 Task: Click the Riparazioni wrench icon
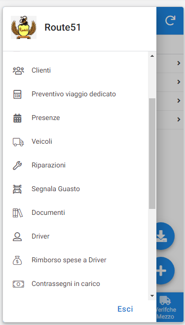(x=17, y=165)
